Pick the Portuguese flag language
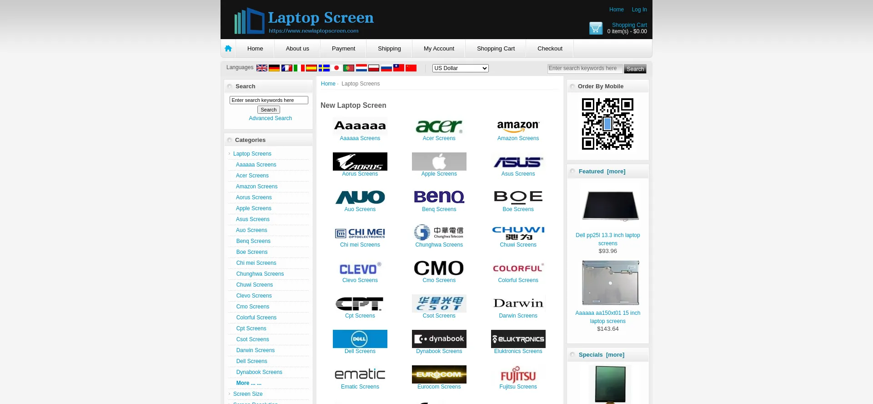The width and height of the screenshot is (873, 404). pyautogui.click(x=349, y=68)
